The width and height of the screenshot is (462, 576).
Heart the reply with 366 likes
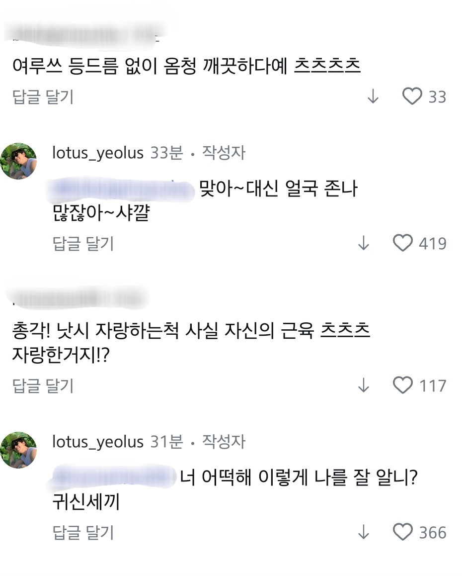403,532
